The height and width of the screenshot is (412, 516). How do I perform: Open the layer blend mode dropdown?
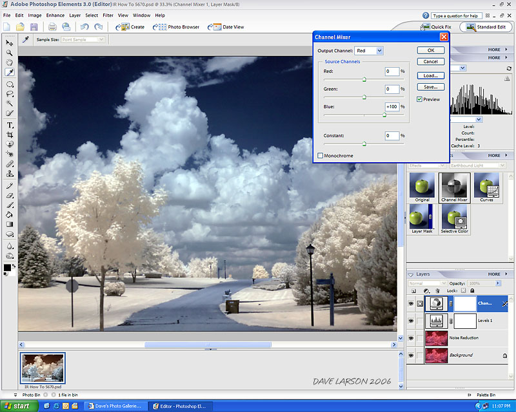tap(428, 283)
